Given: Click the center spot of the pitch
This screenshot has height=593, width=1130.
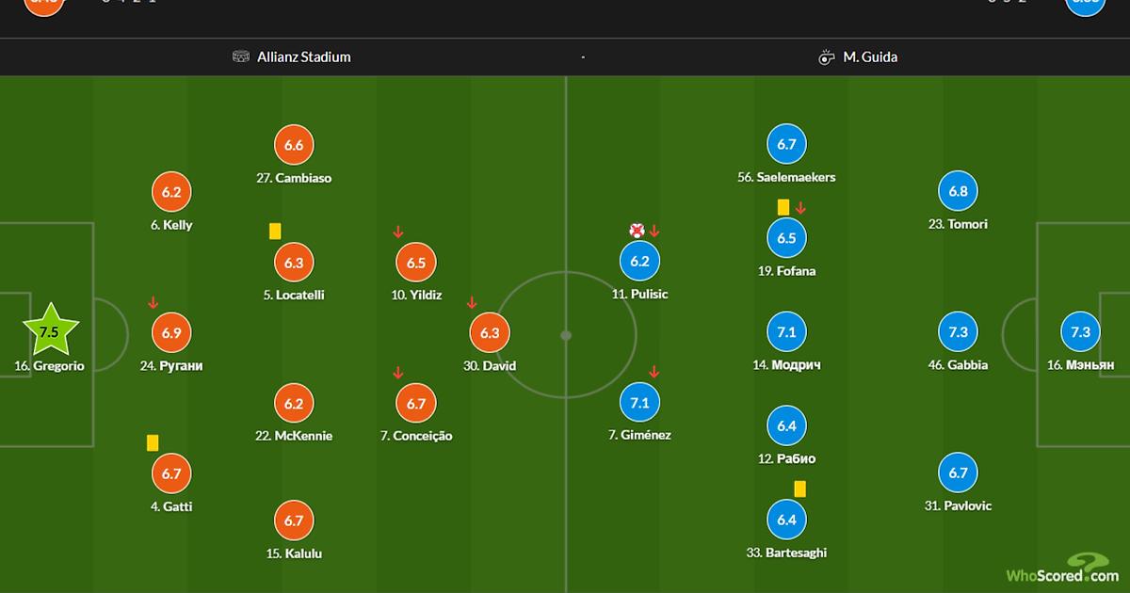Looking at the screenshot, I should coord(565,334).
